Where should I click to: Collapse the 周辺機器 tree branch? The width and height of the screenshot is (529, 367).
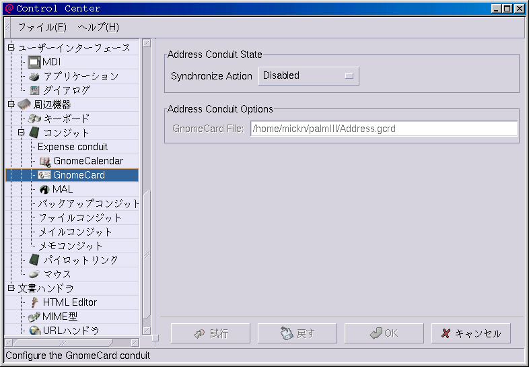(x=11, y=104)
